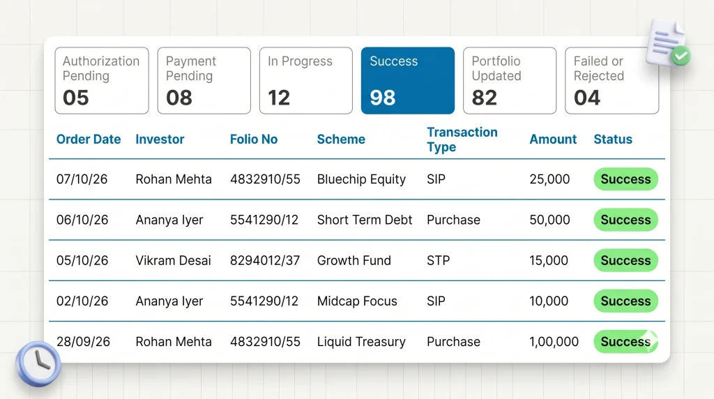Click the Bluechip Equity scheme

point(361,179)
